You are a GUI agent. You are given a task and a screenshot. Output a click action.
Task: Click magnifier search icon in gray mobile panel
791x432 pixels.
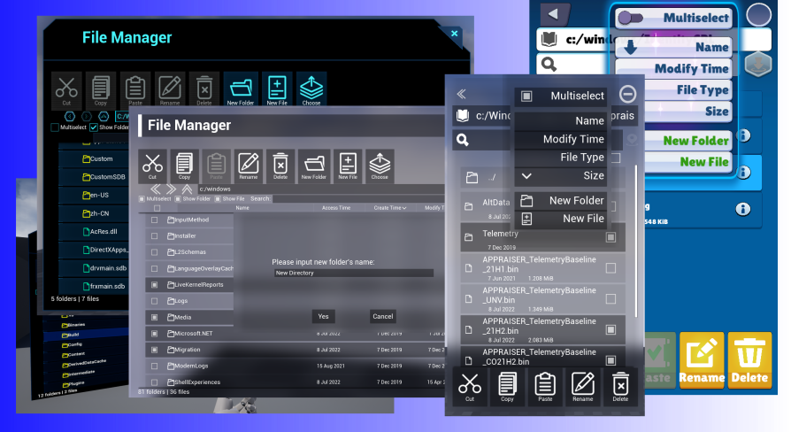coord(463,140)
